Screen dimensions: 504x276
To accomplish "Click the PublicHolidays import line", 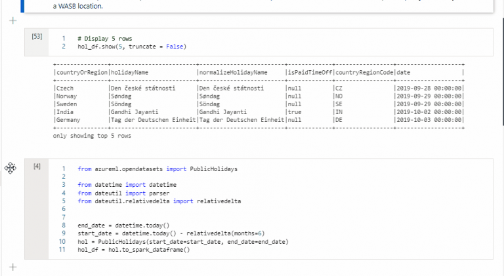I will [x=157, y=168].
